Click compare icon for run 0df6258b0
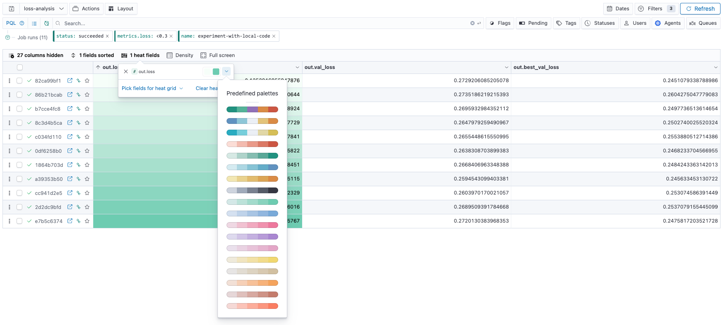The height and width of the screenshot is (325, 723). click(x=78, y=151)
